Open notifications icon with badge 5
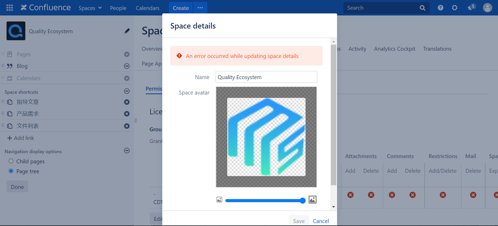Image resolution: width=498 pixels, height=226 pixels. pos(471,7)
